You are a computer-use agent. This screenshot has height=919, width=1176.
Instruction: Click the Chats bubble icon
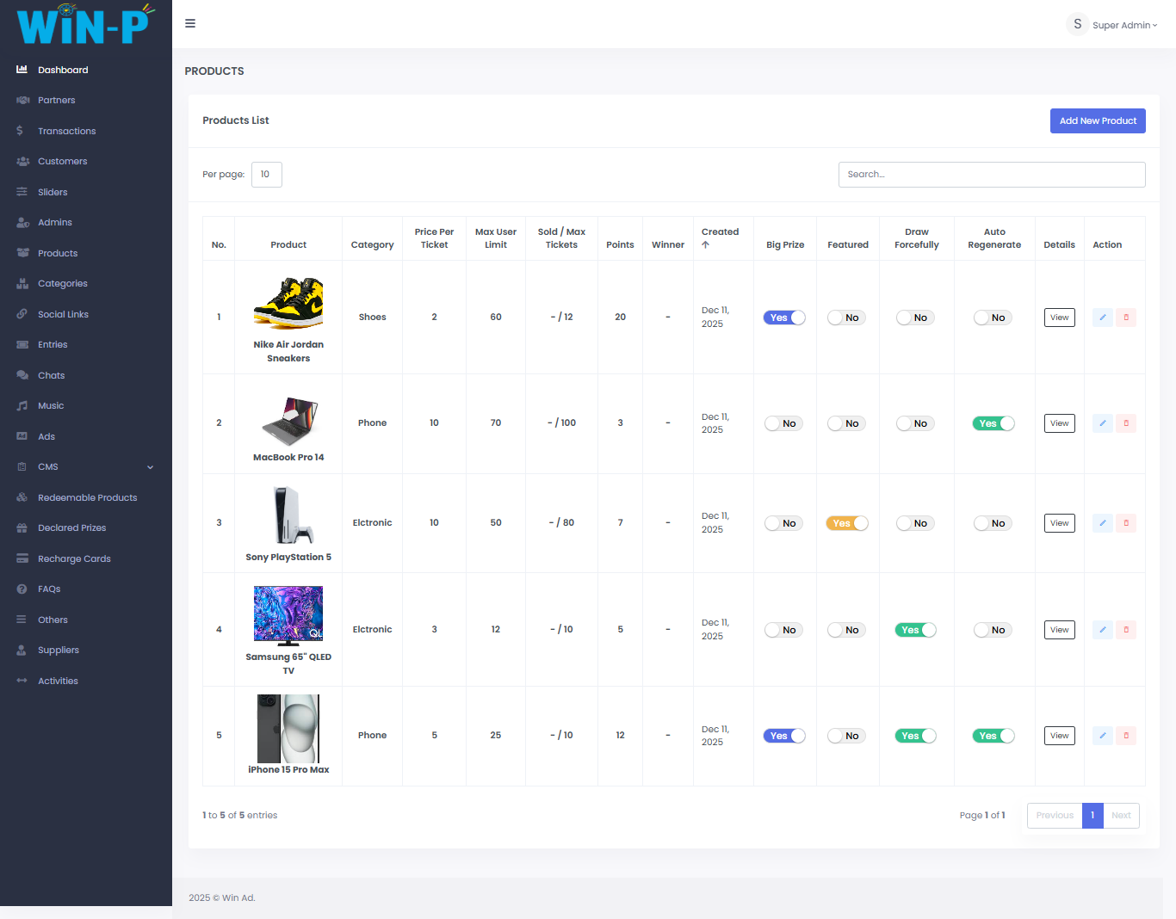(22, 375)
